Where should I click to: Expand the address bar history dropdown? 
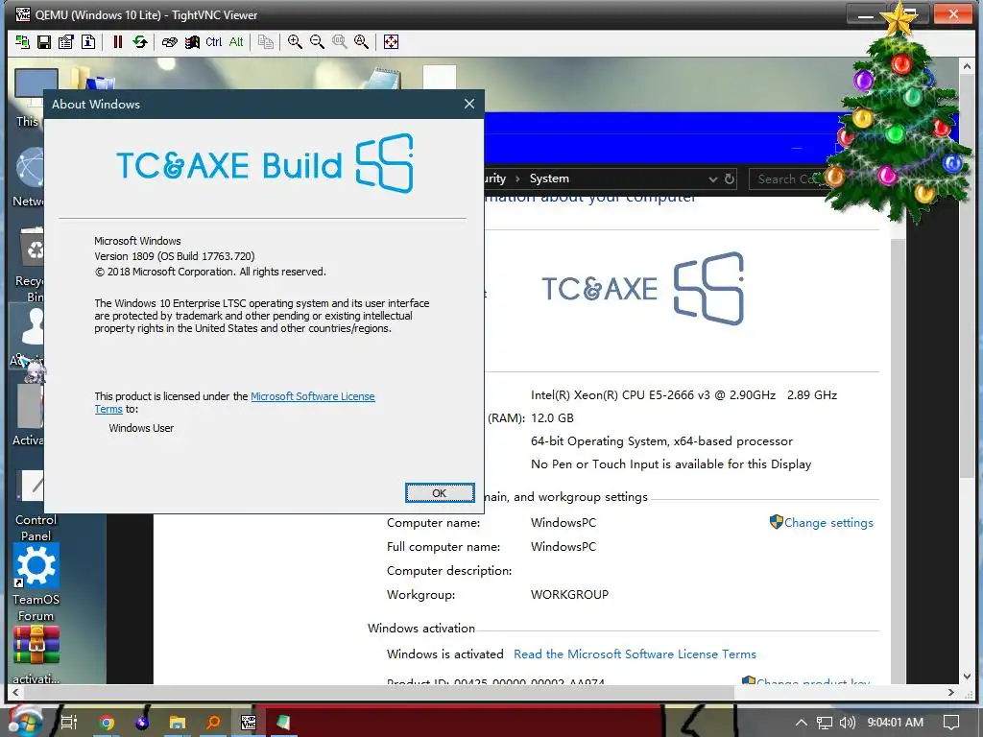(x=713, y=179)
